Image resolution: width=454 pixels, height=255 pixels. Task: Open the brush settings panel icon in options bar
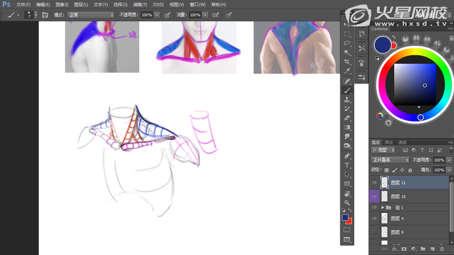45,15
